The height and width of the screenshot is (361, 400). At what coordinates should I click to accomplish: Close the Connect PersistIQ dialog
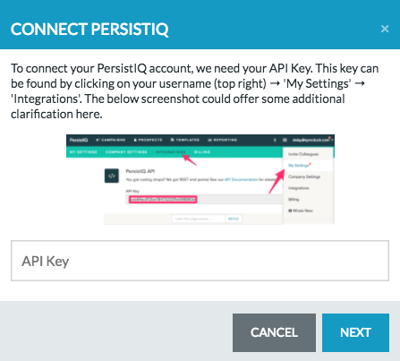click(385, 29)
